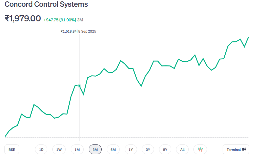Screen dimensions: 259x157
Task: Click the highlighted 8 Sep data point
Action: tap(79, 86)
